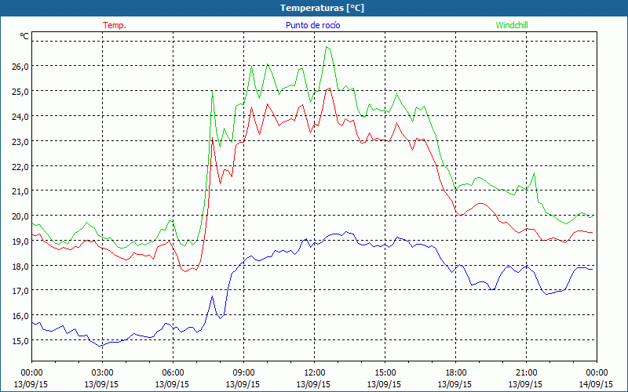Select the green Windchill legend label
This screenshot has width=628, height=392.
point(512,25)
